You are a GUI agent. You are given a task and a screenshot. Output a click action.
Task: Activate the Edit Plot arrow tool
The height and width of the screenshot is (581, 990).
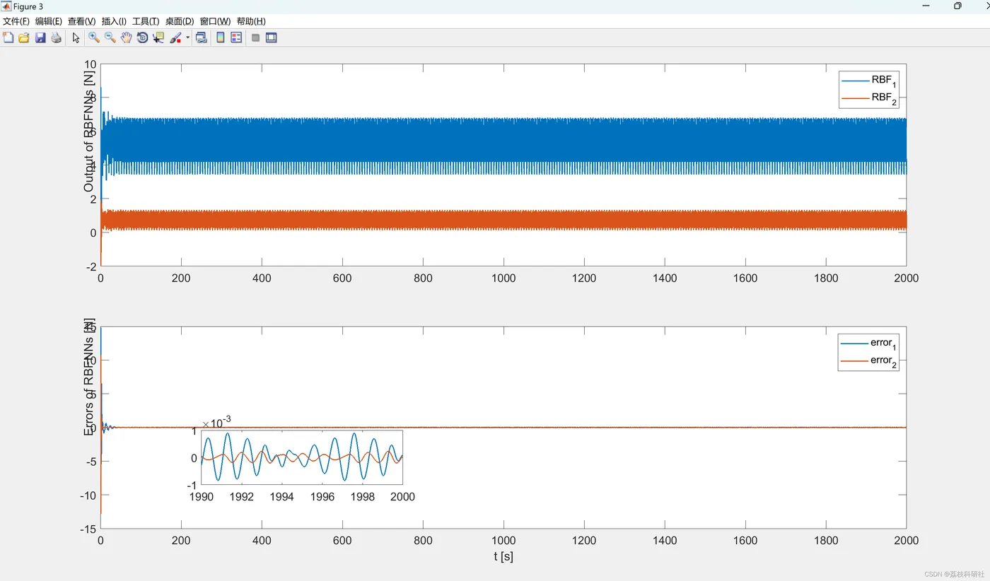point(76,37)
